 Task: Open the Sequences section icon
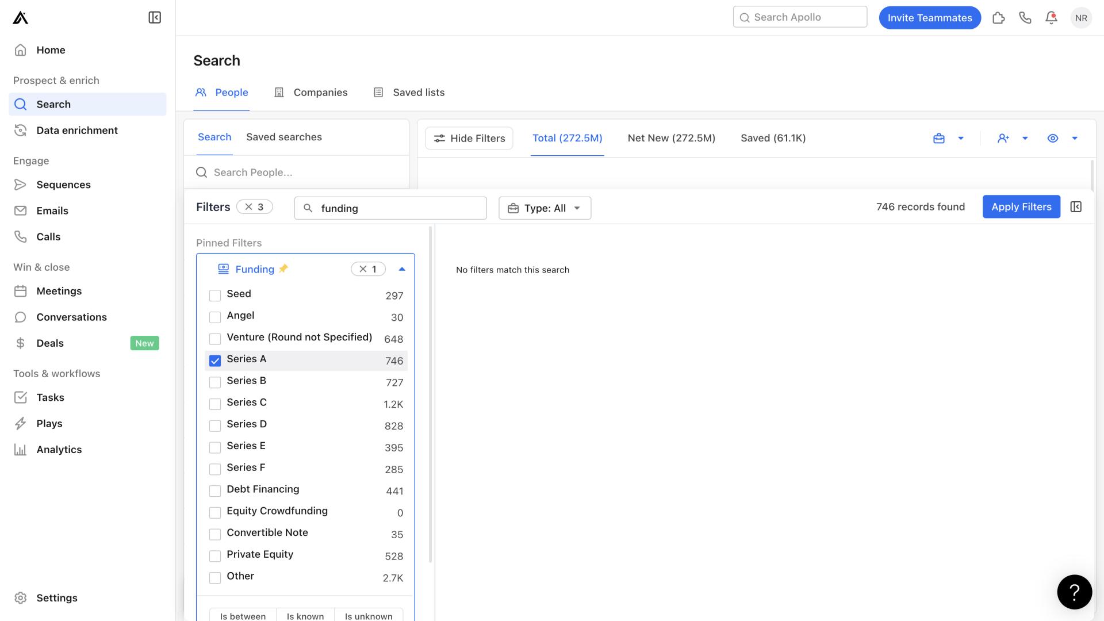coord(21,185)
